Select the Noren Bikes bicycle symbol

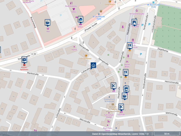coord(127,62)
